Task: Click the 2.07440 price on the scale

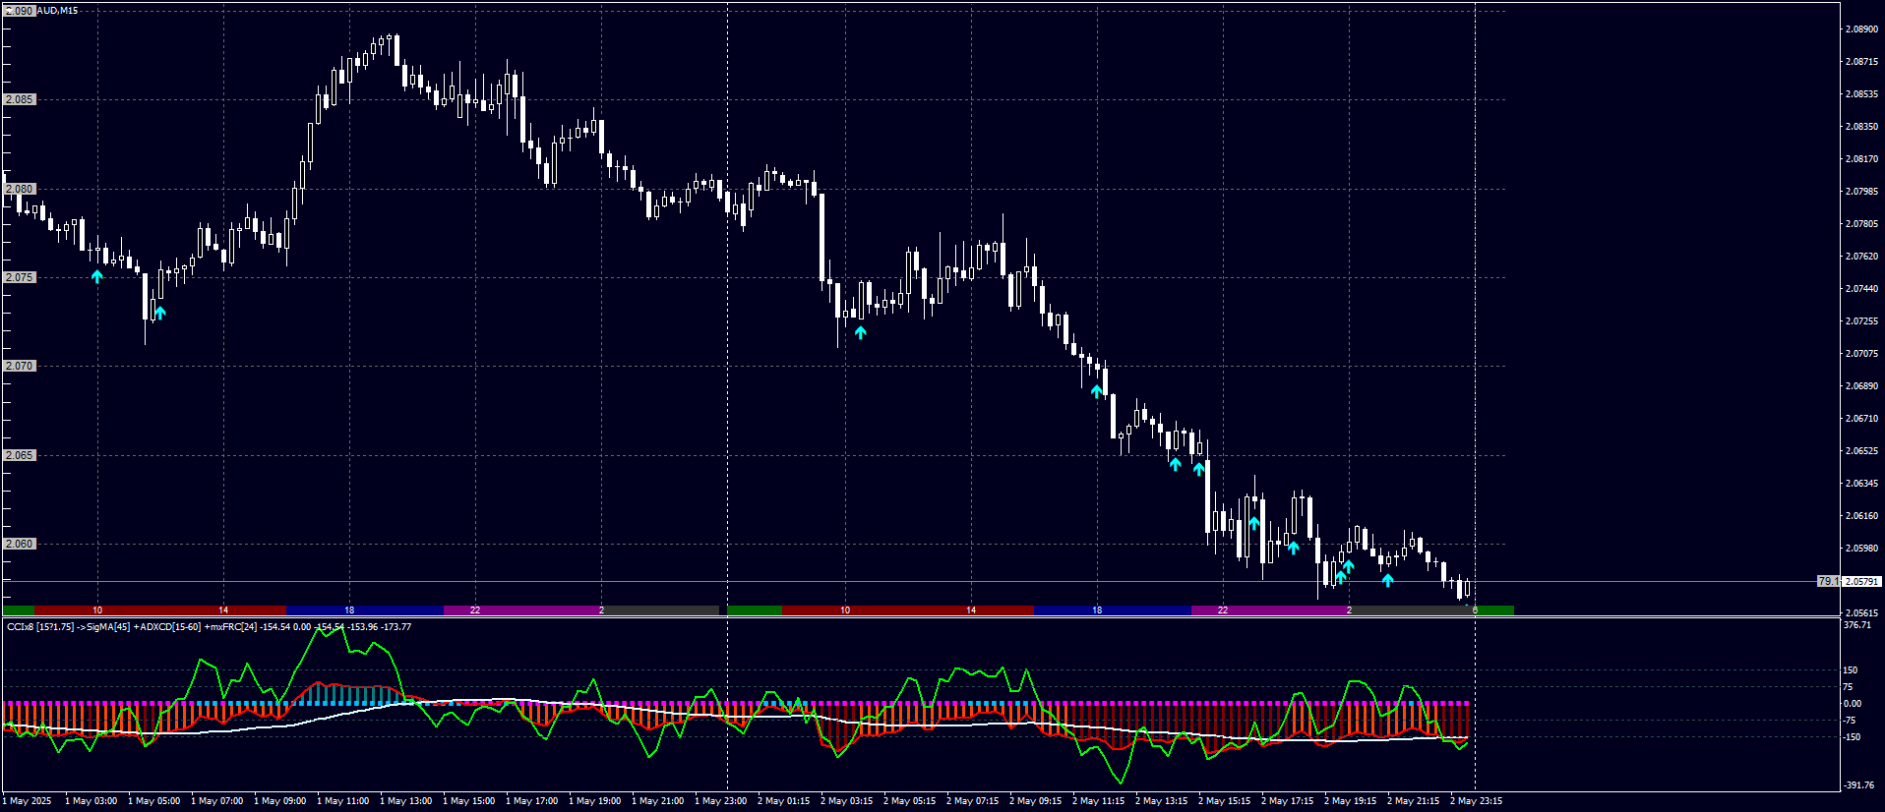Action: pos(1860,289)
